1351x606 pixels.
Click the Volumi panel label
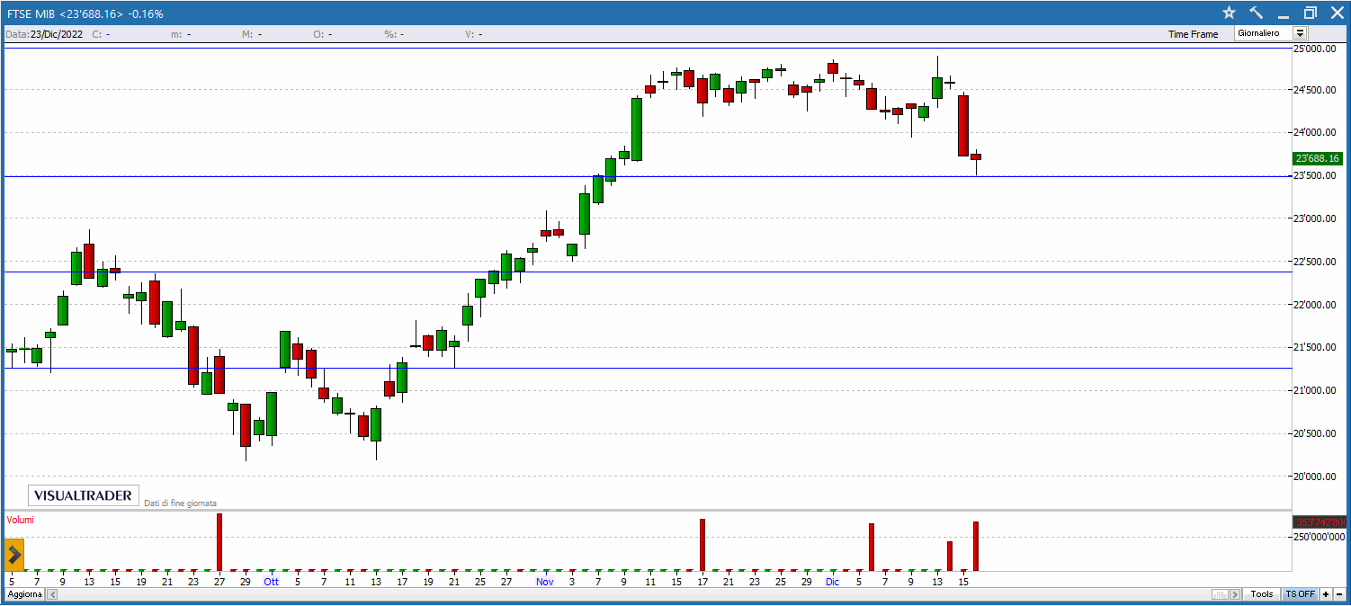point(20,520)
